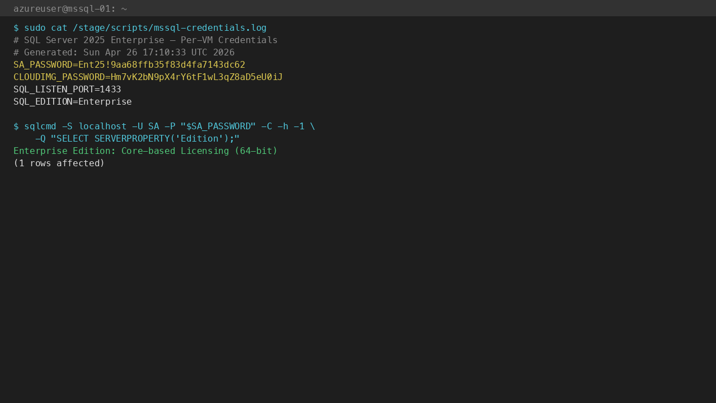Click the -Q SELECT SERVERPROPERTY continuation line

pyautogui.click(x=138, y=139)
